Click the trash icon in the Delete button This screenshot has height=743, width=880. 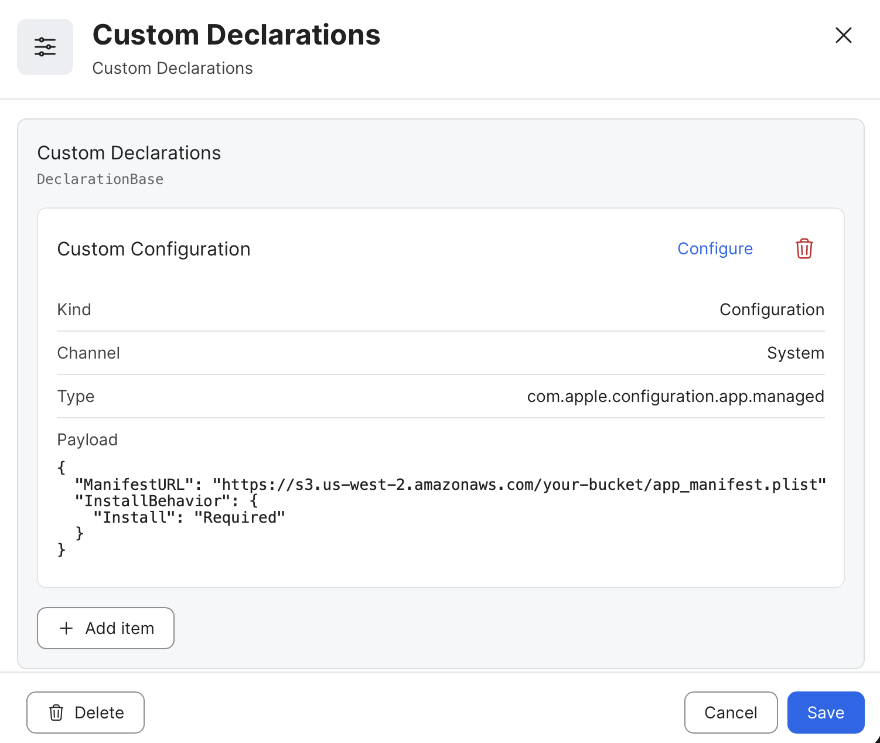(x=56, y=713)
